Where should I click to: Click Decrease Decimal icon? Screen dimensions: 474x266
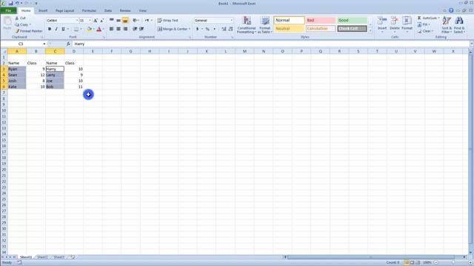[x=230, y=29]
